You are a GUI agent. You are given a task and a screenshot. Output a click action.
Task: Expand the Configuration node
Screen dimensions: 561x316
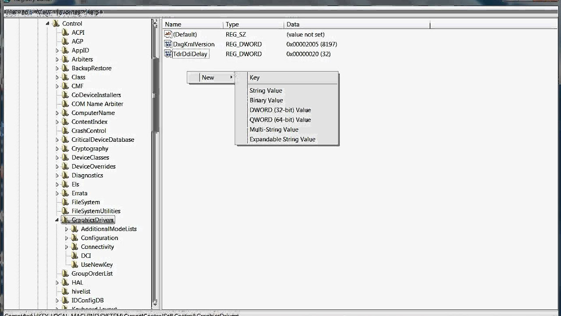pyautogui.click(x=67, y=238)
